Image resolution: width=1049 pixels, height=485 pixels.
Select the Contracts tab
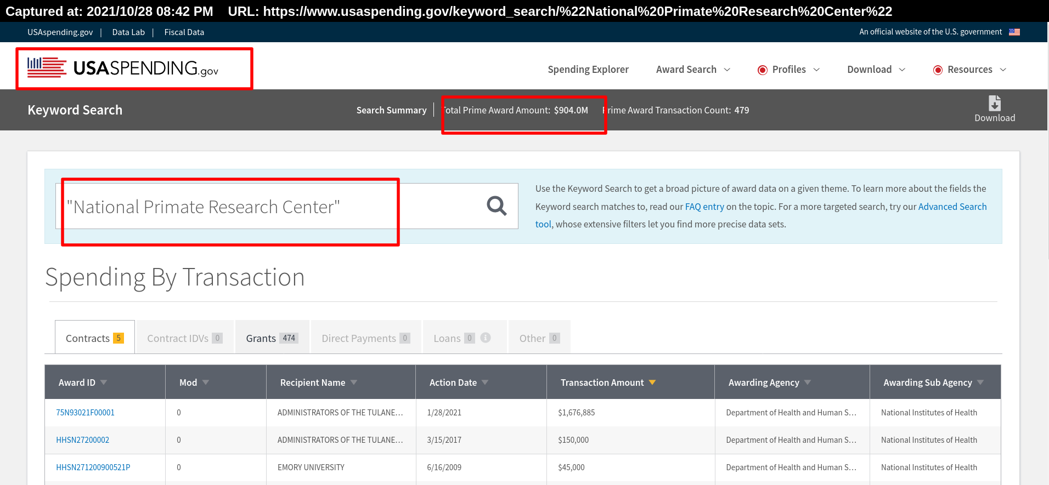[x=95, y=337]
